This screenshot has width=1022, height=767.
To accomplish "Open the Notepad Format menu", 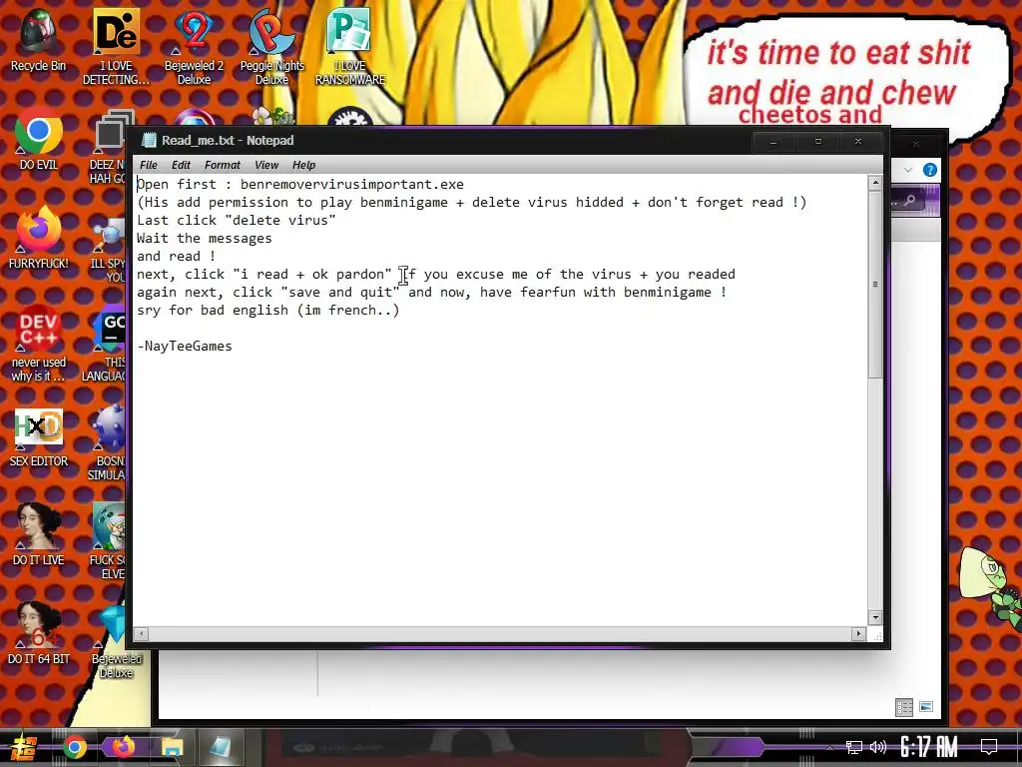I will 223,165.
